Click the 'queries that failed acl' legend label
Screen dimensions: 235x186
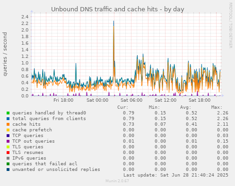click(45, 164)
